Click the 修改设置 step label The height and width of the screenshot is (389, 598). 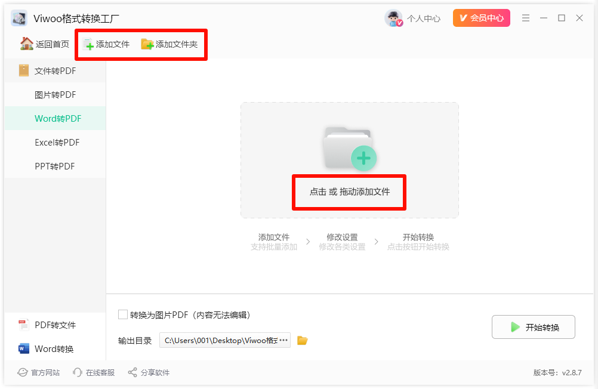(342, 237)
